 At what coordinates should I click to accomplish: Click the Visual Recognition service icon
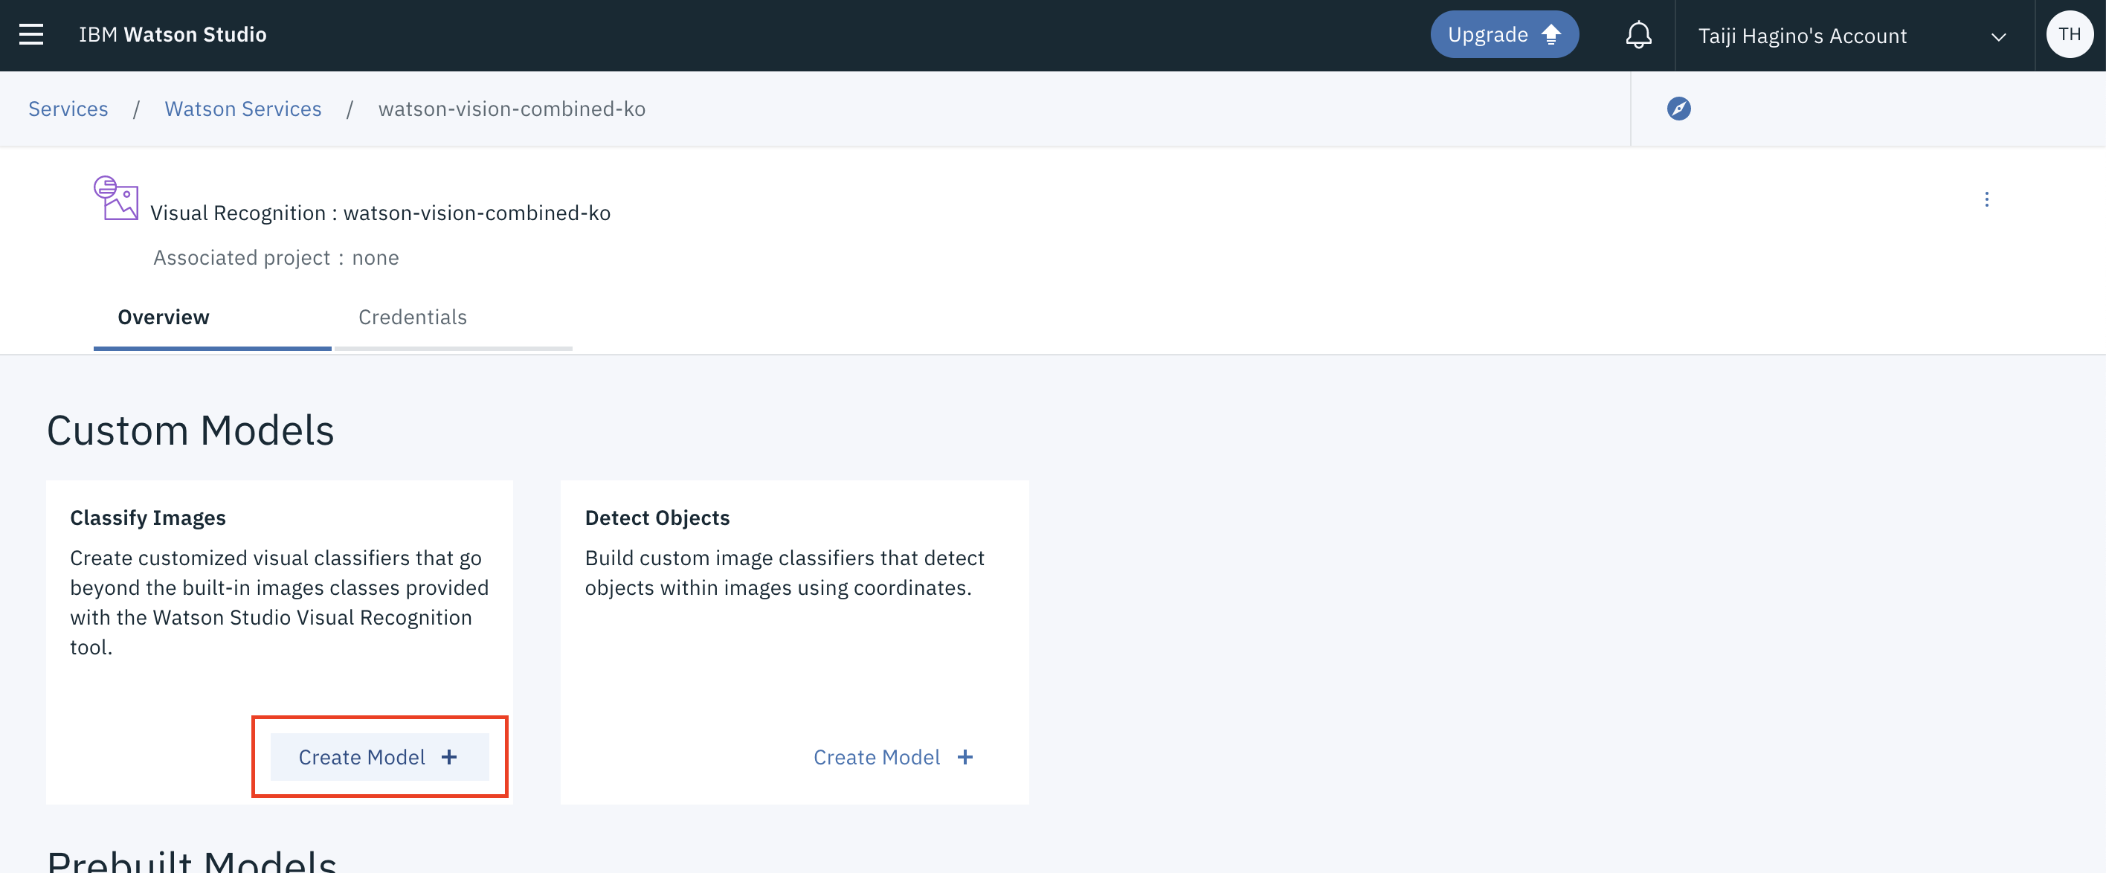116,198
